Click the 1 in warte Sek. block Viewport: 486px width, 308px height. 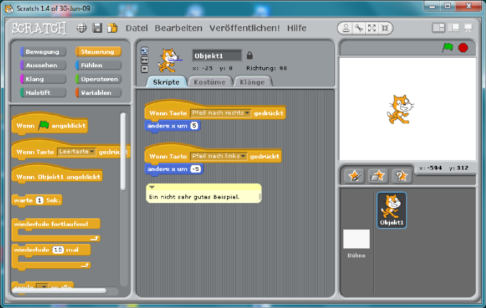pyautogui.click(x=40, y=200)
